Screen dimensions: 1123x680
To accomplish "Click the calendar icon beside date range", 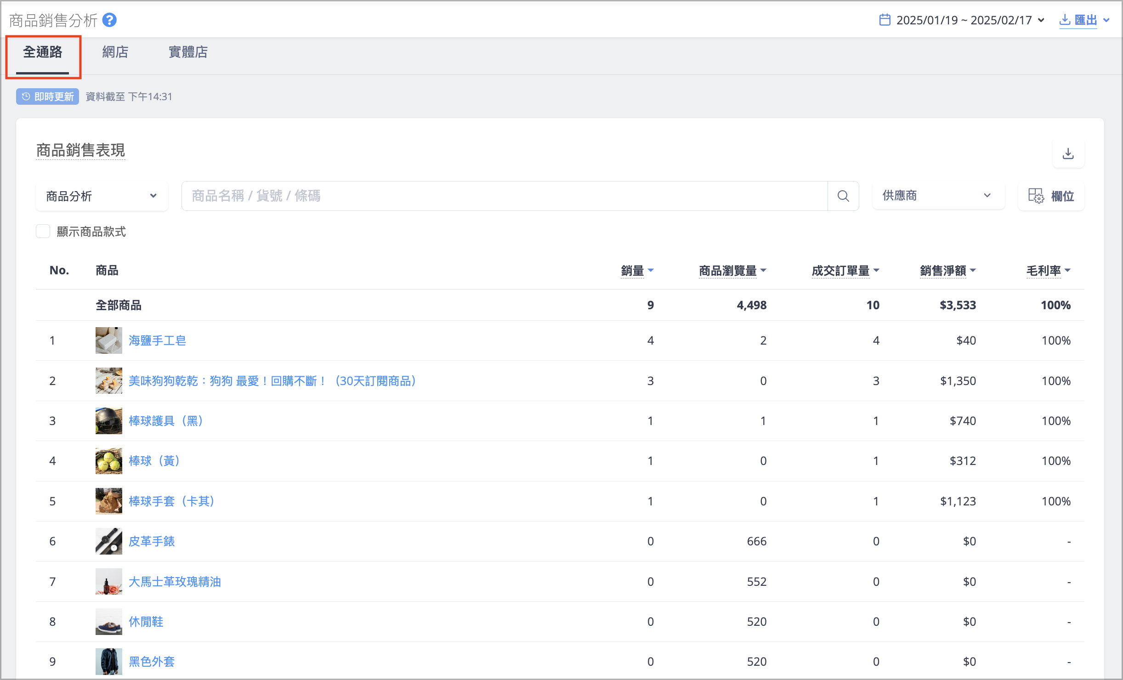I will click(885, 20).
